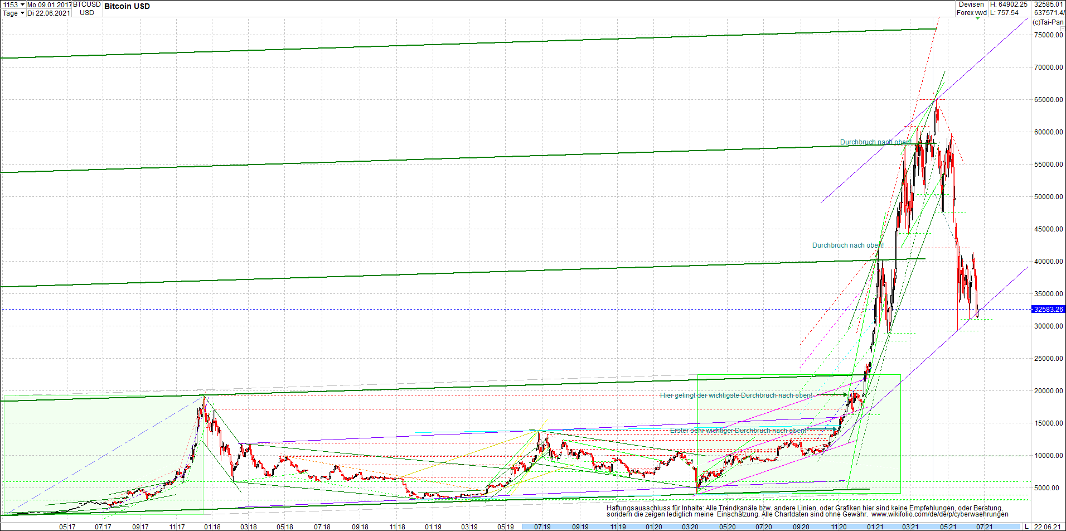Click the "(c)Tai-Pan" copyright label
This screenshot has width=1066, height=531.
(1048, 22)
